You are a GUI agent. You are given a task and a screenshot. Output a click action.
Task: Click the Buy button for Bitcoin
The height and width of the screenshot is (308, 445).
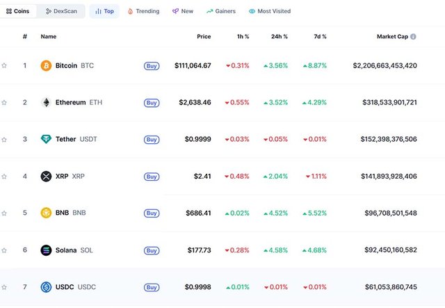click(x=152, y=66)
